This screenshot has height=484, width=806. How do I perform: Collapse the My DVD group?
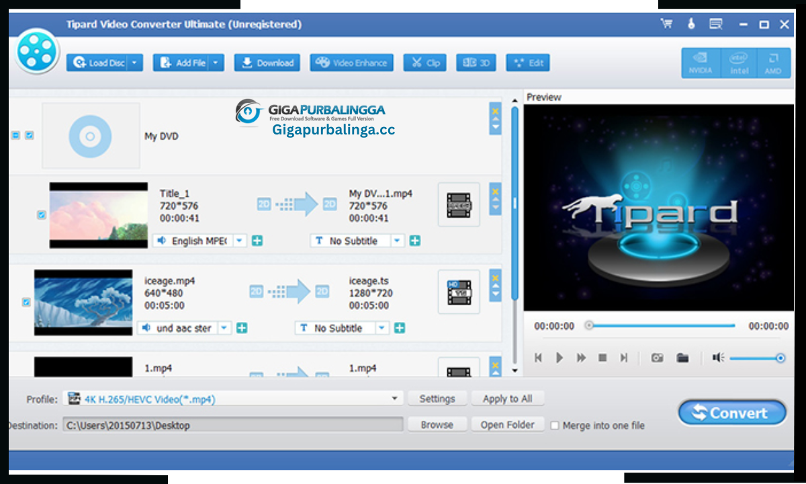(15, 135)
